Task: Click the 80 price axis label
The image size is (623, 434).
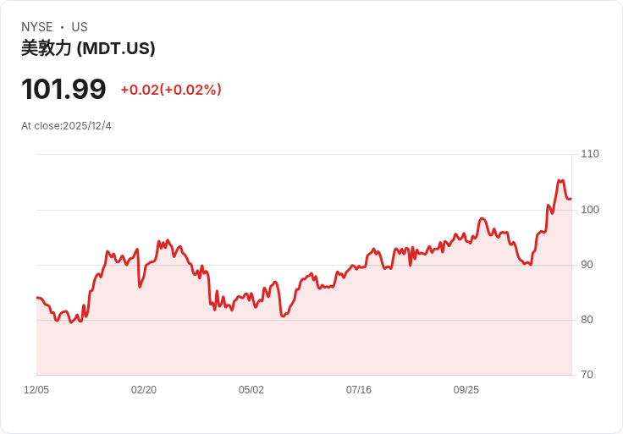Action: coord(587,320)
